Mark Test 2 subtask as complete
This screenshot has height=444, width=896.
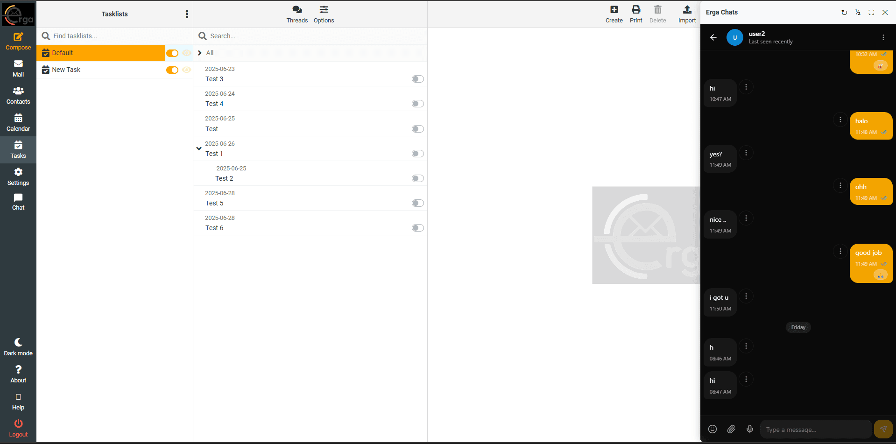point(418,178)
